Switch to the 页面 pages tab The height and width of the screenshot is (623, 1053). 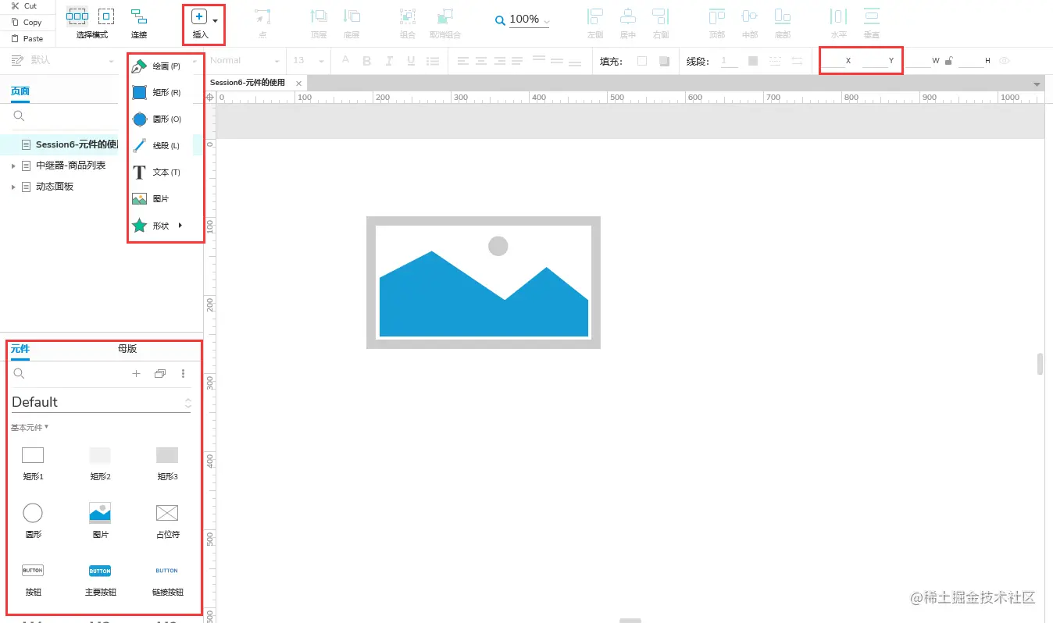click(x=20, y=91)
